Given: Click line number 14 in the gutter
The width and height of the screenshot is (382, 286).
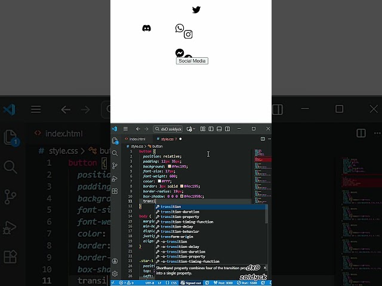Looking at the screenshot, I should tap(130, 216).
